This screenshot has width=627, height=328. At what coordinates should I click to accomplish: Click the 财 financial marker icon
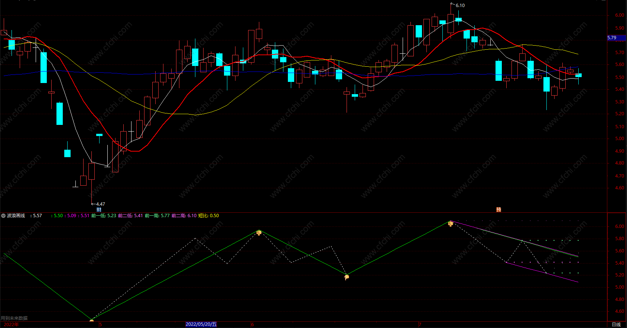click(99, 210)
